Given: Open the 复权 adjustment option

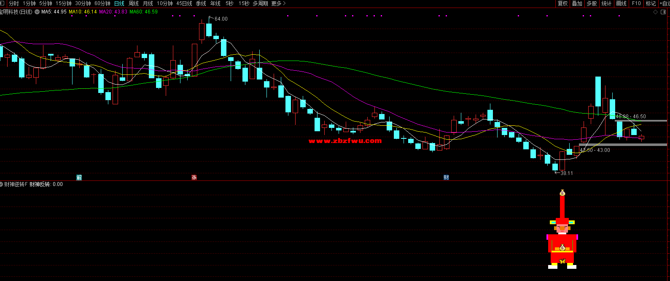Looking at the screenshot, I should tap(563, 3).
